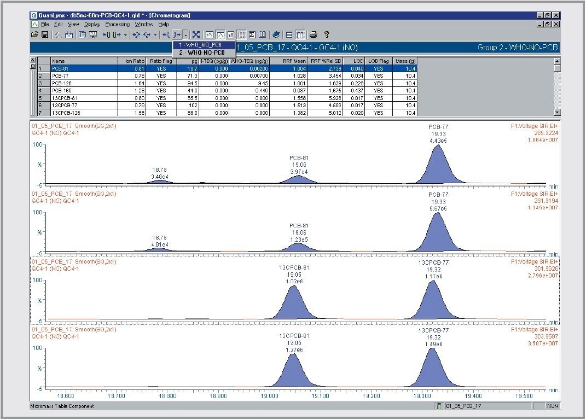
Task: Click the table scrollbar up arrow
Action: 557,61
